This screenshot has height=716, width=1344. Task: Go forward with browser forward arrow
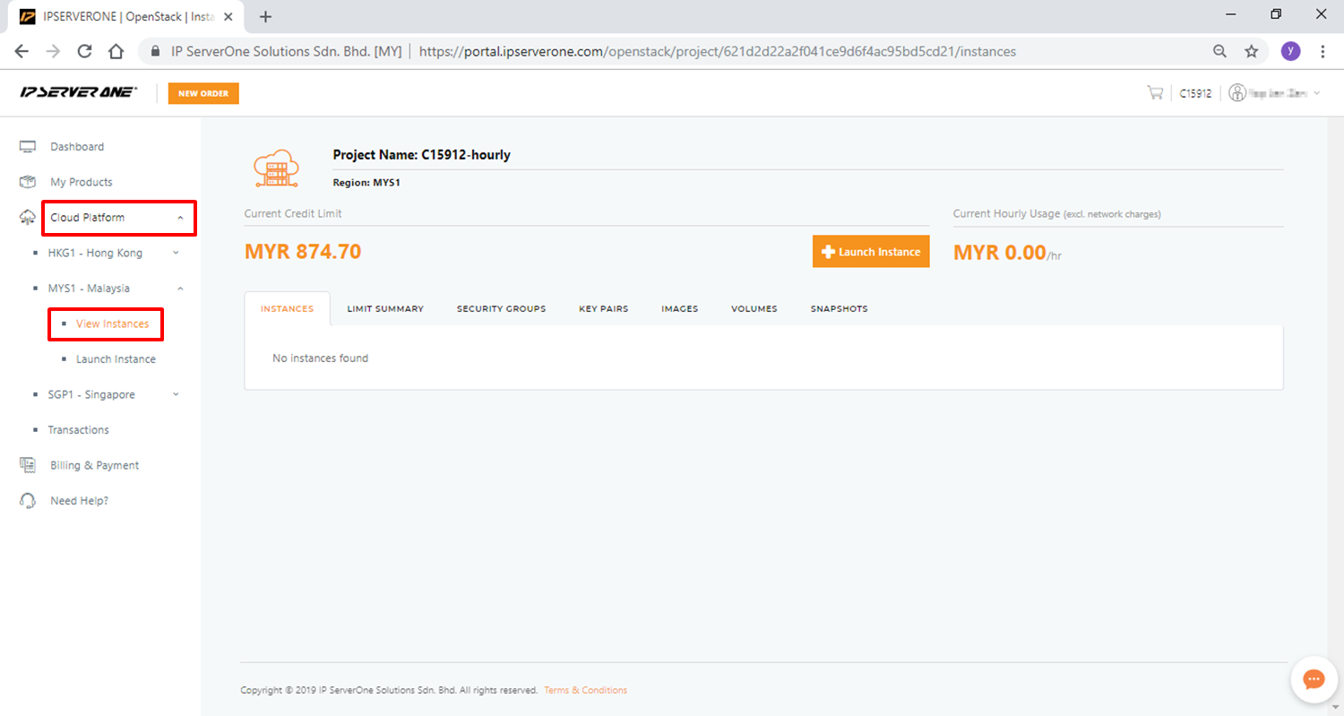point(53,51)
